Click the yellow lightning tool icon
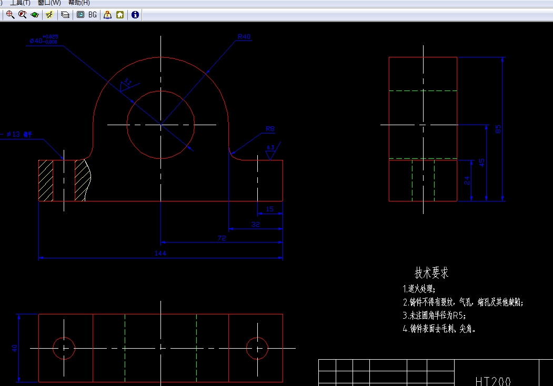Viewport: 553px width, 386px height. click(x=50, y=14)
